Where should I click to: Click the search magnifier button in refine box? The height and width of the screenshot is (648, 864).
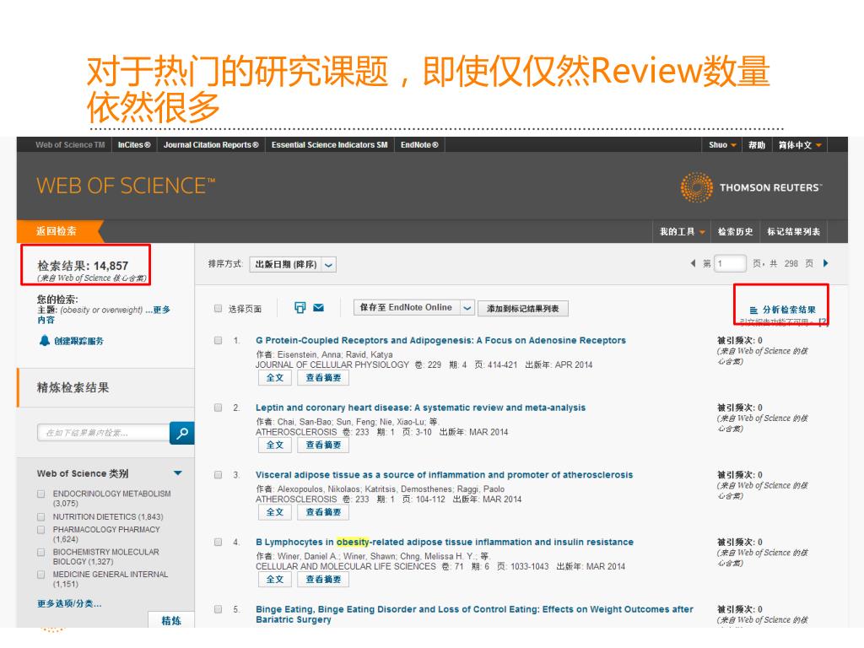[182, 433]
